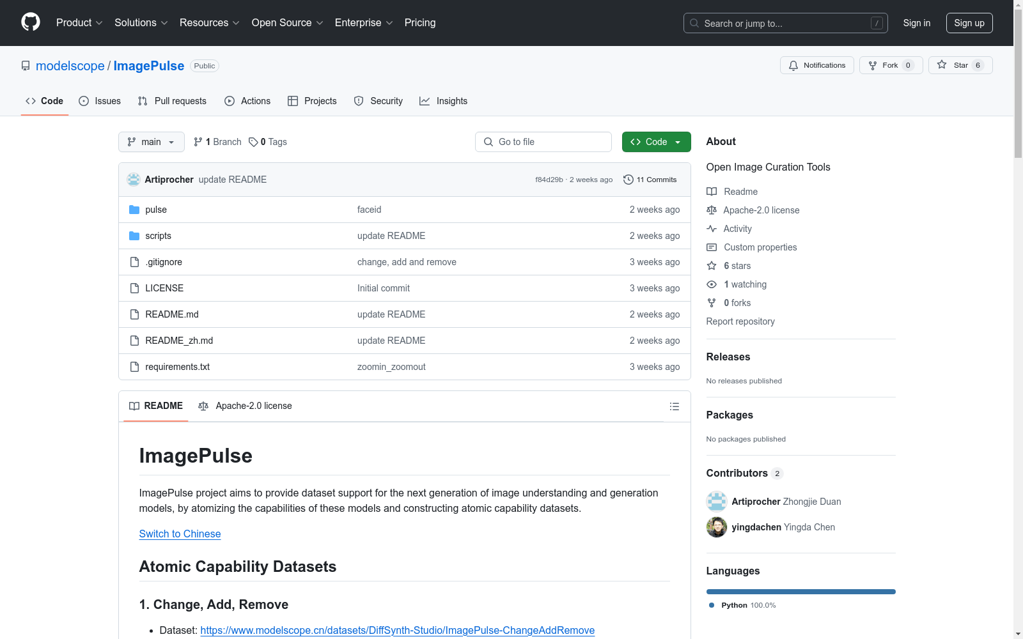Open the modelscope organization link
Screen dimensions: 1023x639
pyautogui.click(x=70, y=66)
